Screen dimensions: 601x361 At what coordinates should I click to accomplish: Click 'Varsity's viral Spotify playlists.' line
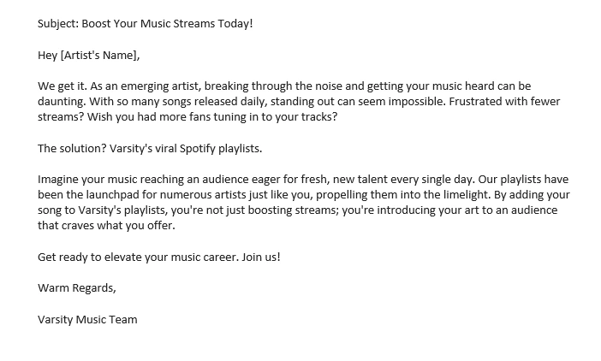[x=186, y=149]
